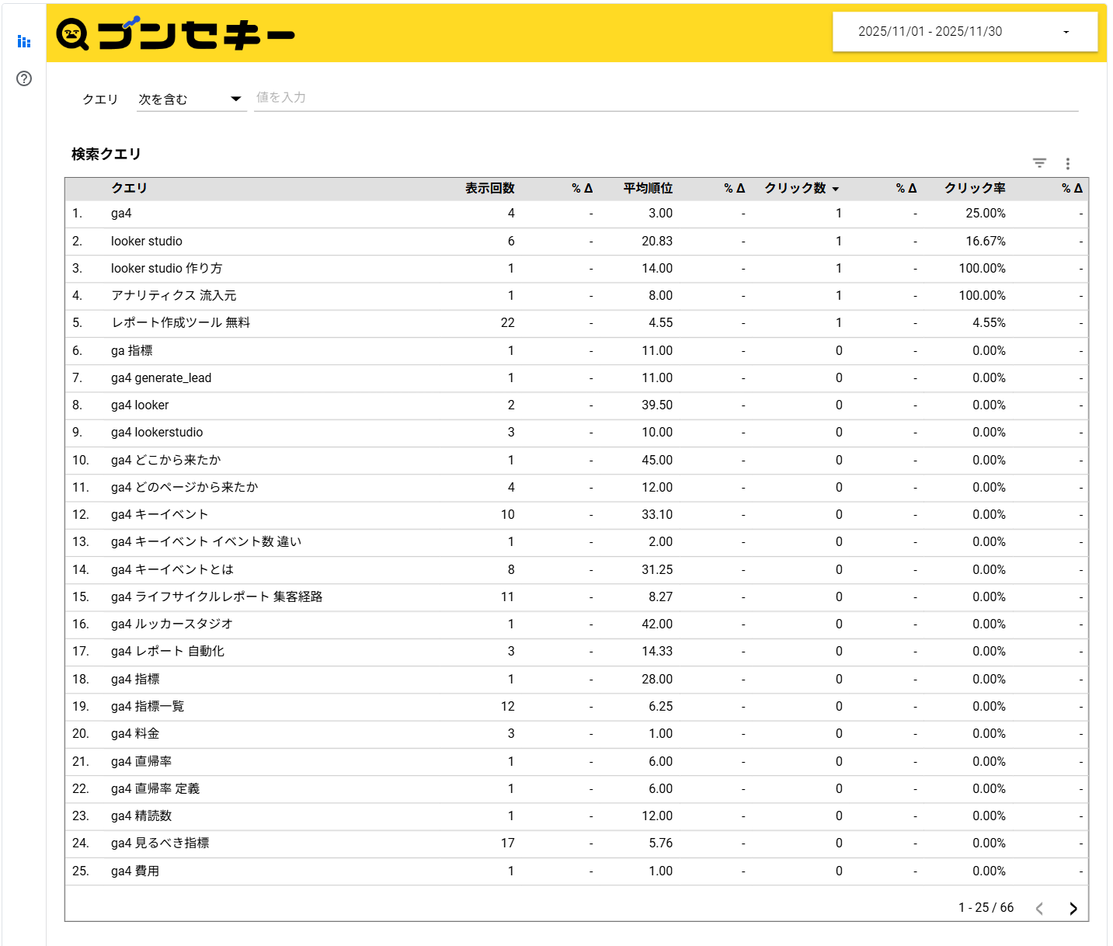Go to the next page with the right arrow icon
This screenshot has height=946, width=1113.
(x=1073, y=908)
